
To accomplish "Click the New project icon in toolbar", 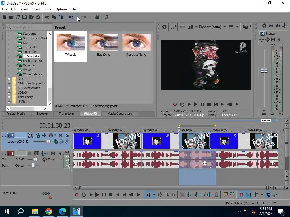I will (4, 17).
